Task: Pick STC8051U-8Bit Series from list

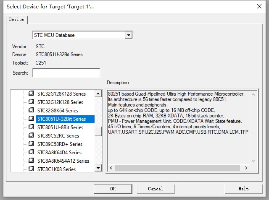Action: coord(60,127)
